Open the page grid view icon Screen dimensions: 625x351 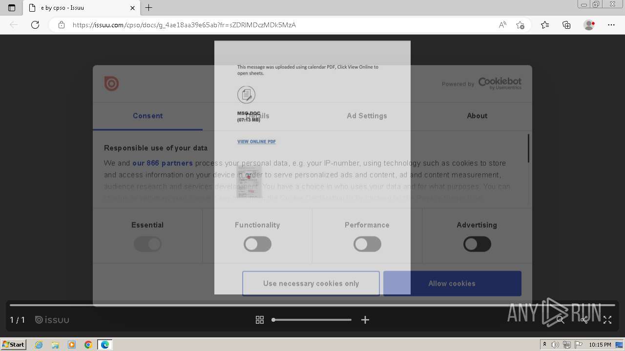[x=260, y=320]
